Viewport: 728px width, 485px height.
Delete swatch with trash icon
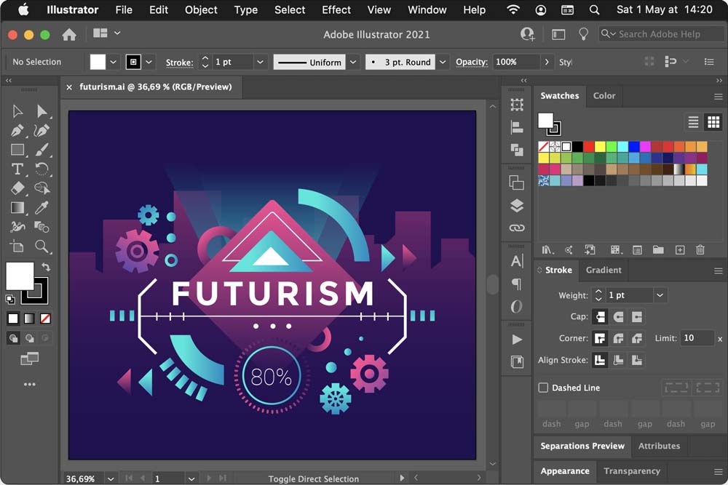click(x=700, y=250)
